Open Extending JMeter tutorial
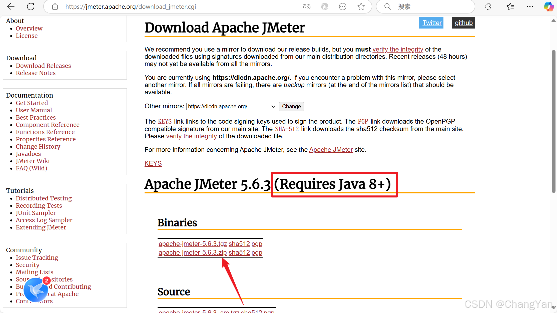 pos(41,227)
